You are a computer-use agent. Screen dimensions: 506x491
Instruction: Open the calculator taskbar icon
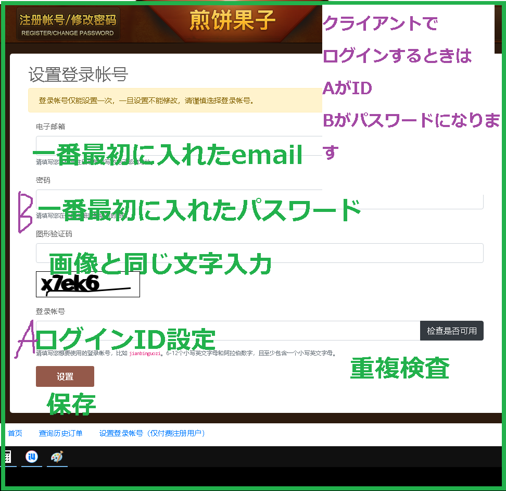click(x=7, y=457)
